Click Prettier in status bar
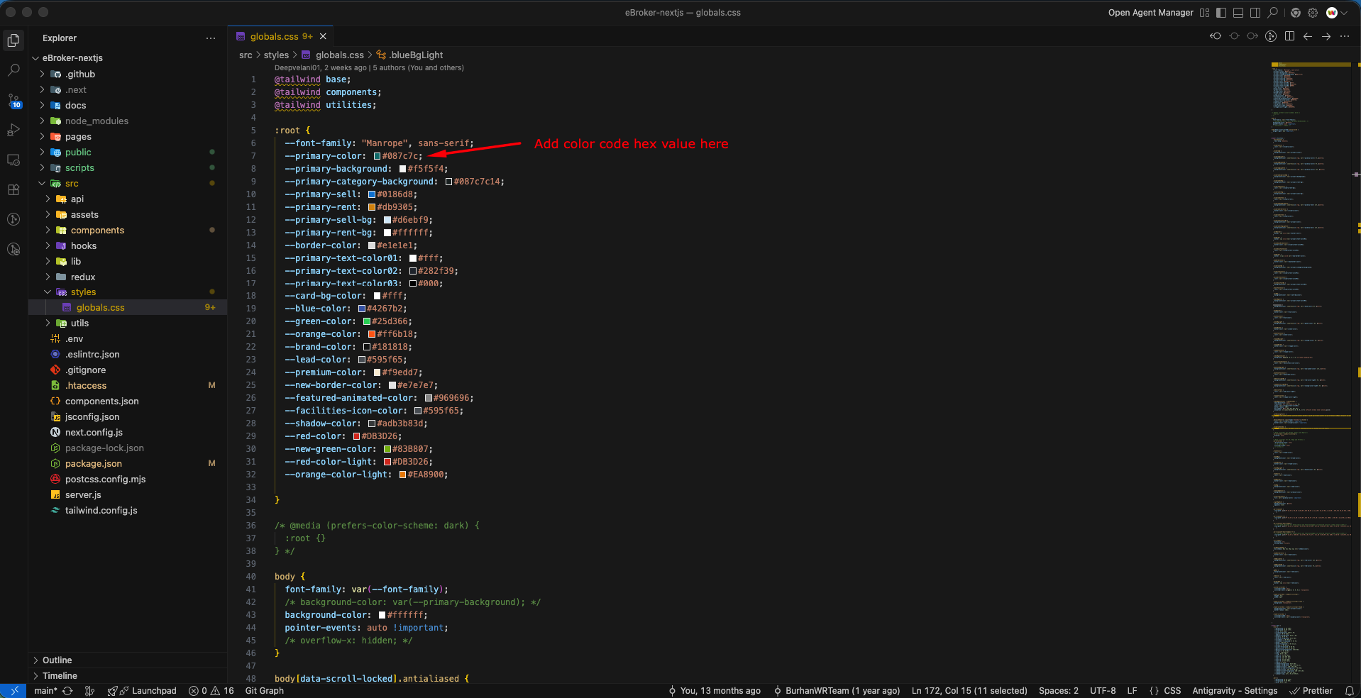This screenshot has width=1361, height=698. click(1311, 690)
